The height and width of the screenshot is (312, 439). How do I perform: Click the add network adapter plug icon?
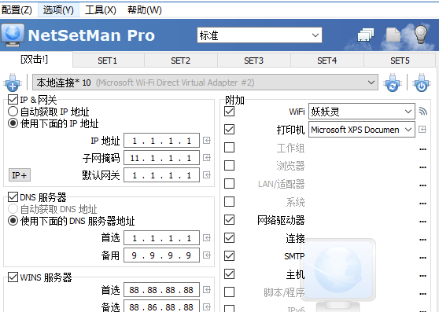(x=13, y=83)
